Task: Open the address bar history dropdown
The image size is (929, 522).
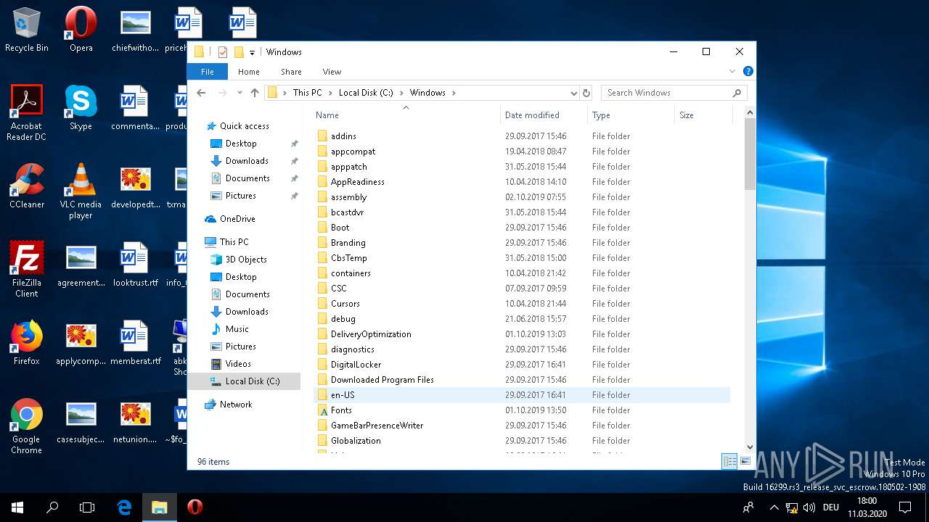Action: click(573, 93)
